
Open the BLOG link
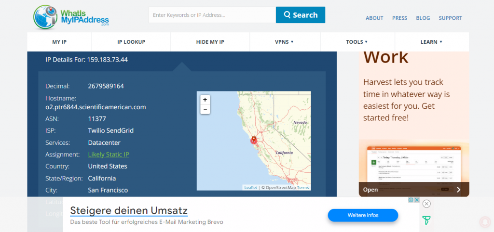click(423, 18)
